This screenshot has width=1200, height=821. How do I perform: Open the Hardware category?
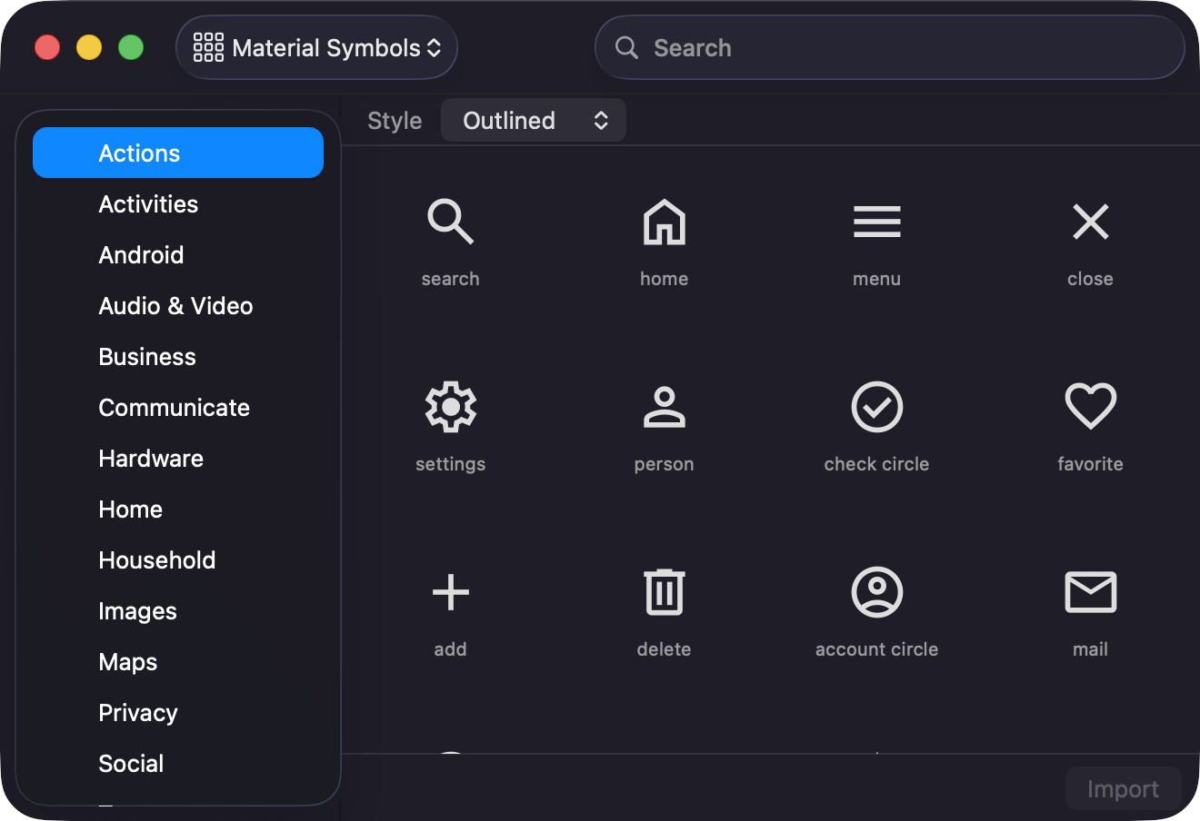pyautogui.click(x=178, y=458)
